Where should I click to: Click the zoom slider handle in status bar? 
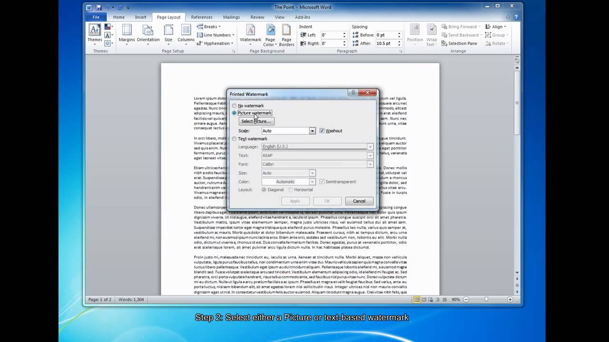tap(486, 300)
